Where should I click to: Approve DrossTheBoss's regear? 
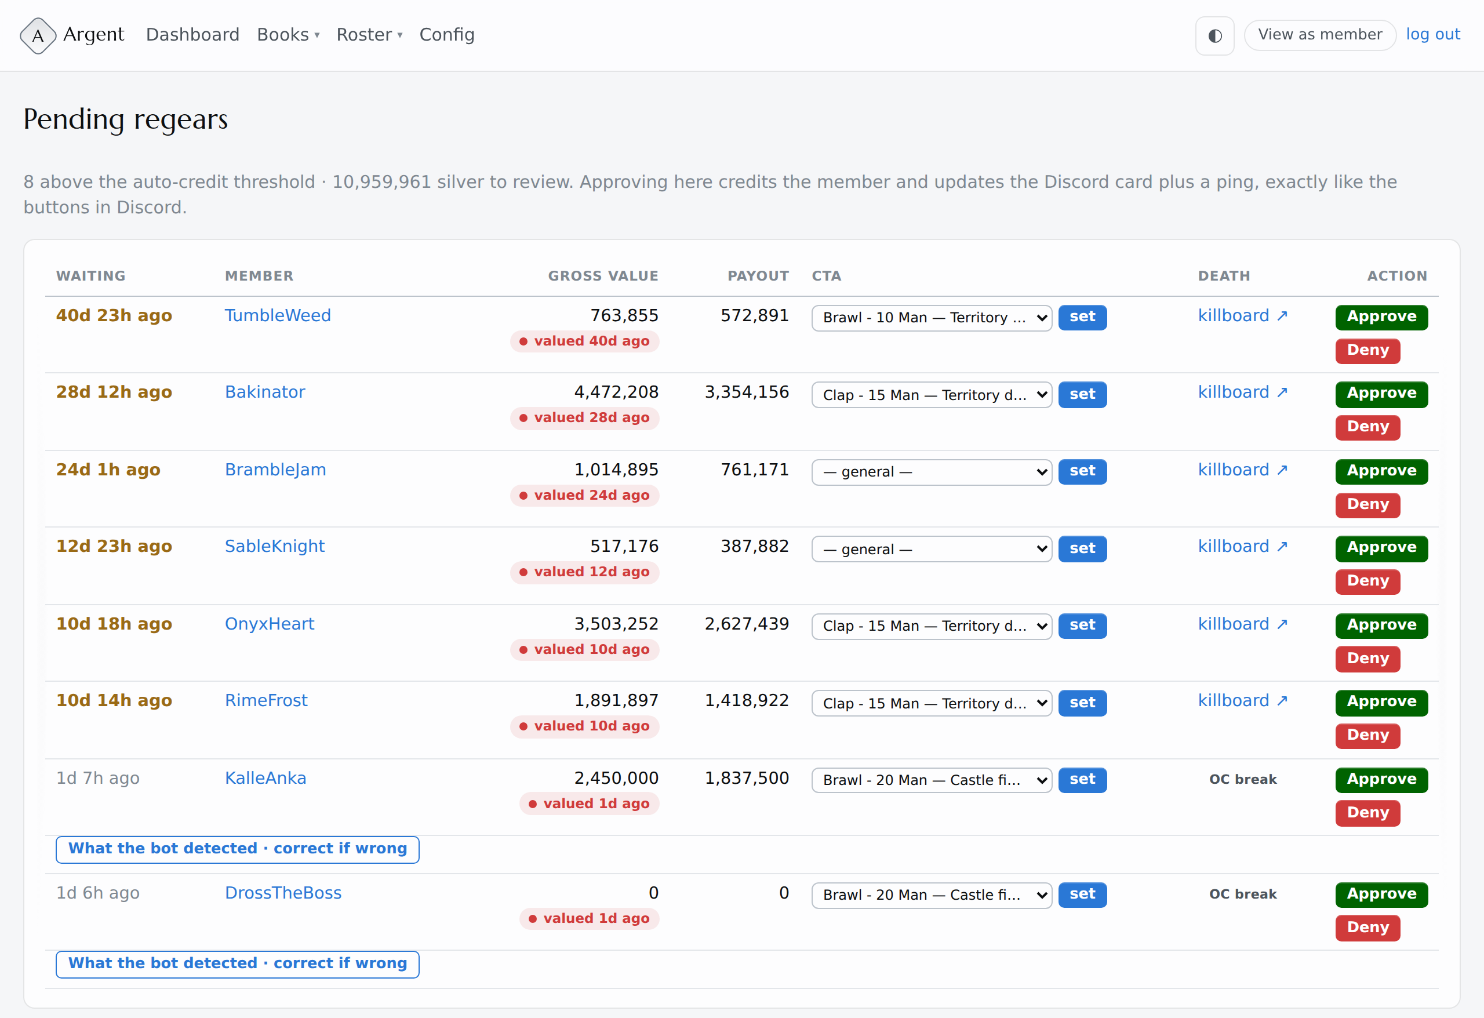tap(1382, 895)
